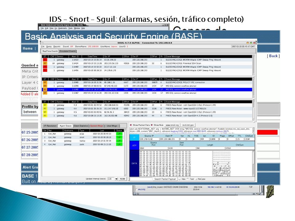Select PADS New Asset www squid/2.5.STABLE6 row
The width and height of the screenshot is (295, 221).
click(x=147, y=109)
